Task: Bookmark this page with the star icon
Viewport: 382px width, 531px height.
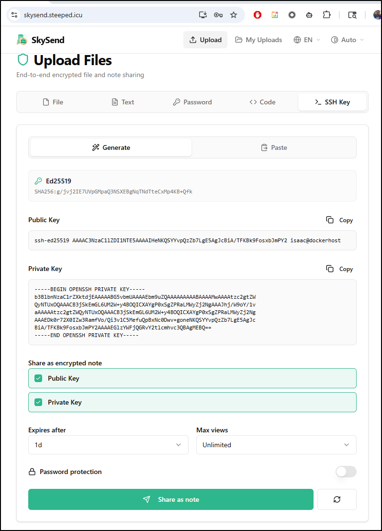Action: [234, 15]
